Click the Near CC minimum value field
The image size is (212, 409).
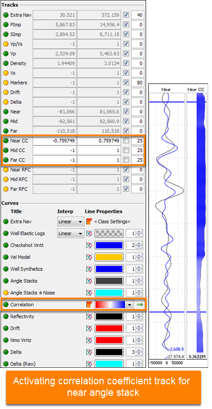coord(54,141)
